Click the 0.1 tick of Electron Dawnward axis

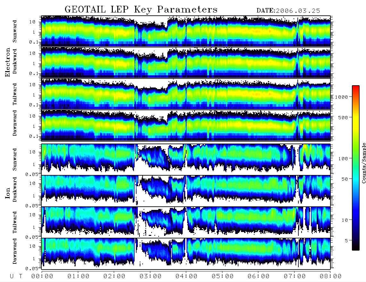point(35,136)
